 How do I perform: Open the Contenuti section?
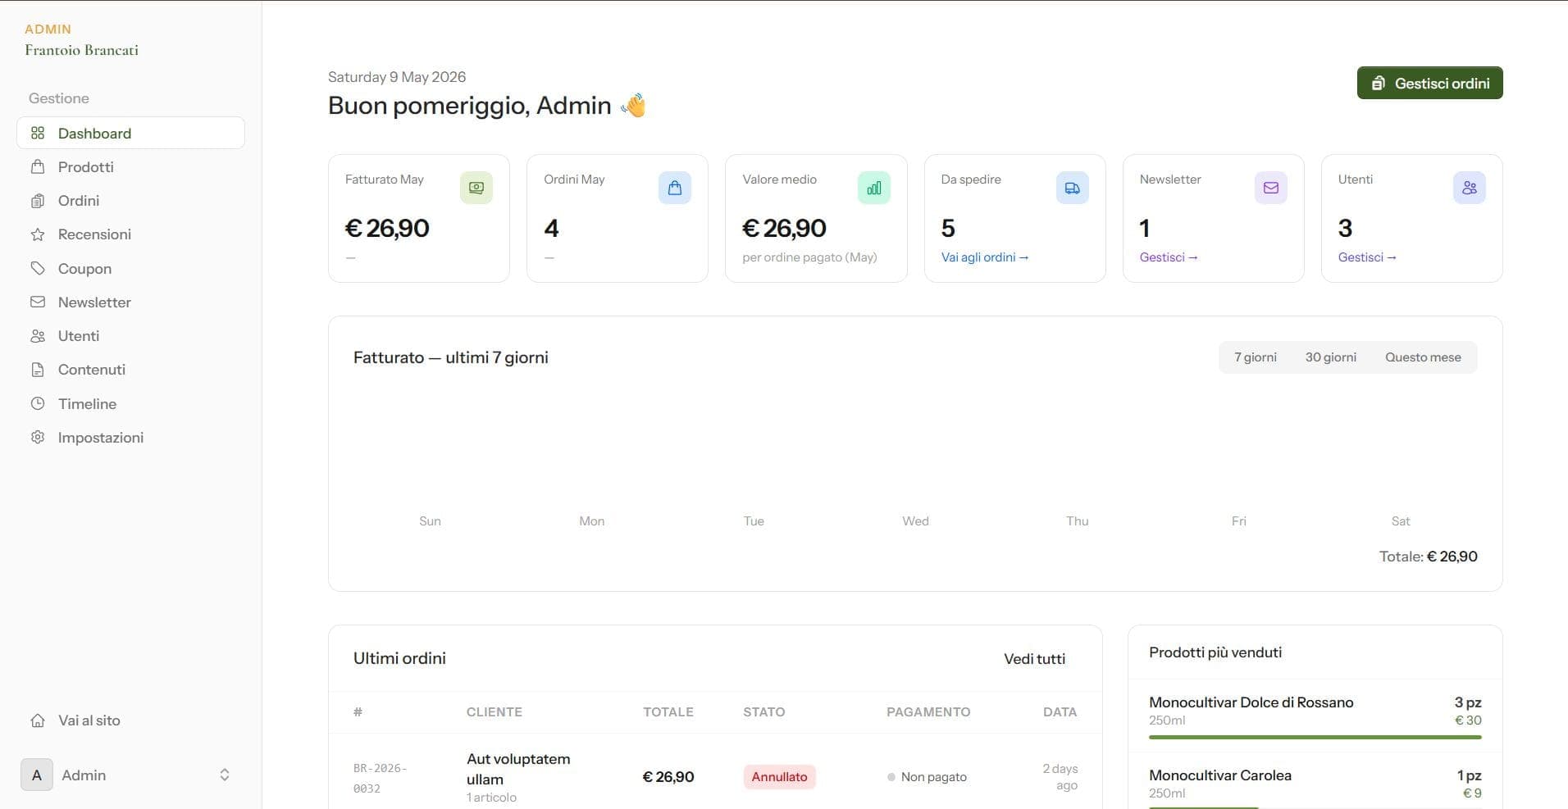click(x=130, y=370)
